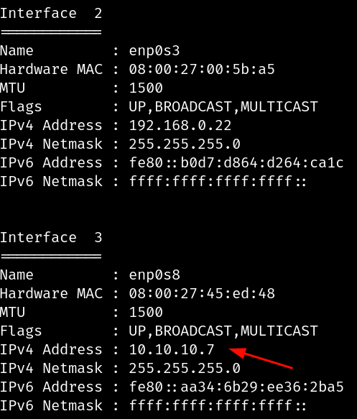357x419 pixels.
Task: Click the MTU value 1500 for enp0s3
Action: pyautogui.click(x=146, y=88)
